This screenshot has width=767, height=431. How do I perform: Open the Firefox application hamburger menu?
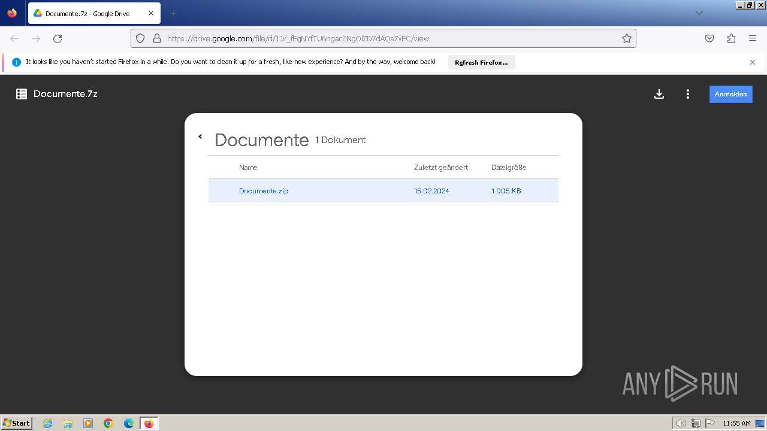tap(753, 38)
